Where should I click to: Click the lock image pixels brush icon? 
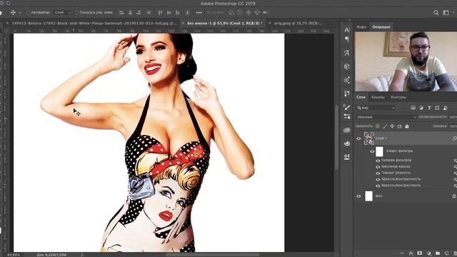tap(385, 126)
